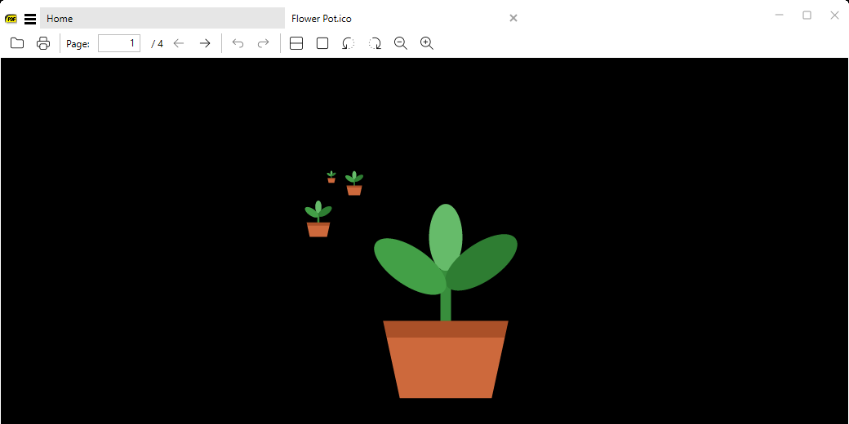The height and width of the screenshot is (424, 849).
Task: Rotate the page counterclockwise
Action: [348, 43]
